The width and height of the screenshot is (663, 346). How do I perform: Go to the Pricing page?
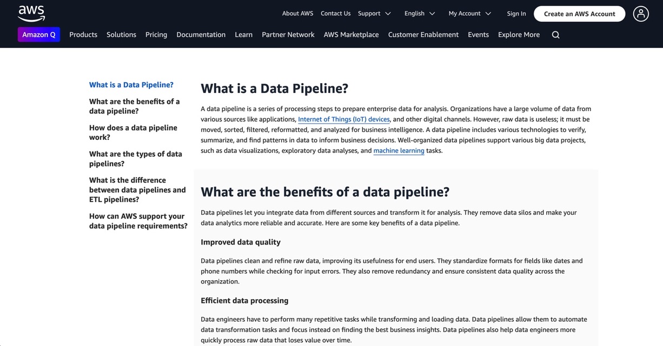coord(156,35)
